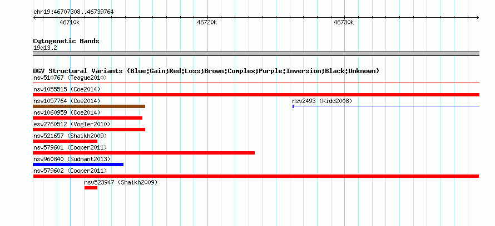The height and width of the screenshot is (226, 495).
Task: Select the thin red nsv510767 variant line
Action: tap(256, 83)
